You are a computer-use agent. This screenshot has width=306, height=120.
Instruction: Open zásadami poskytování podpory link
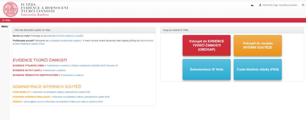[x=66, y=41]
